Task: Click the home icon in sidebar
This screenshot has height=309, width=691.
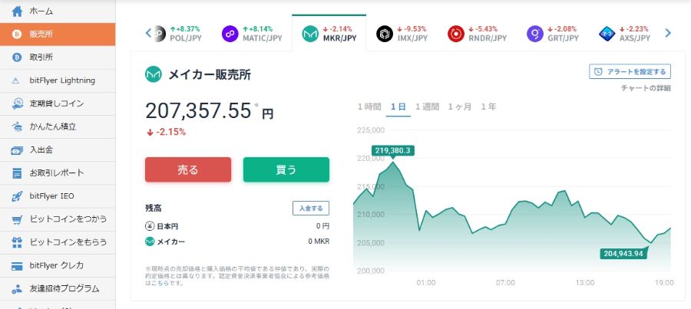Action: coord(17,11)
